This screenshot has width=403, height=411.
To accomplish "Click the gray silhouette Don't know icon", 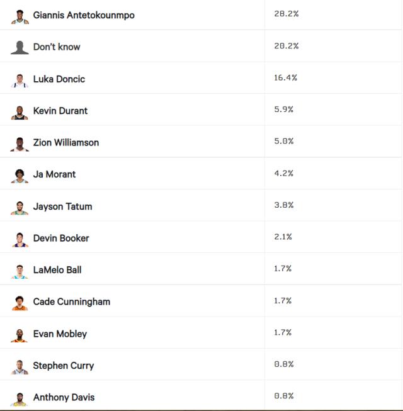I will coord(20,47).
